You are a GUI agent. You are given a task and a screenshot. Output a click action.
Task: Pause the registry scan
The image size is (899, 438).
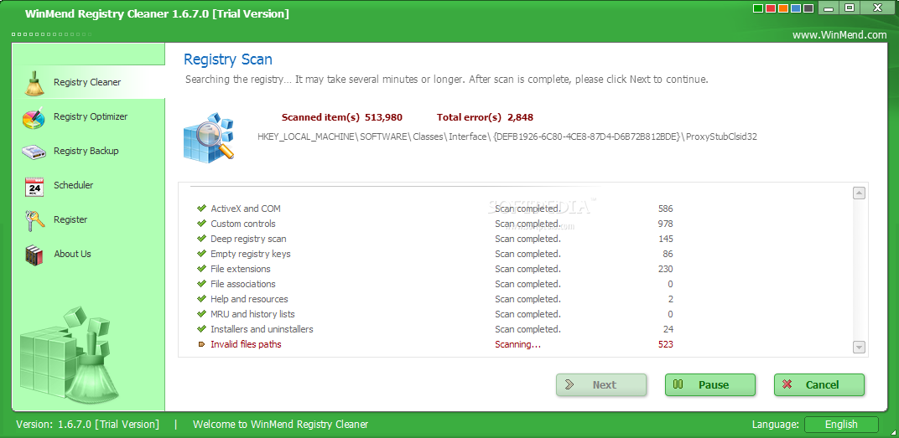[x=710, y=384]
